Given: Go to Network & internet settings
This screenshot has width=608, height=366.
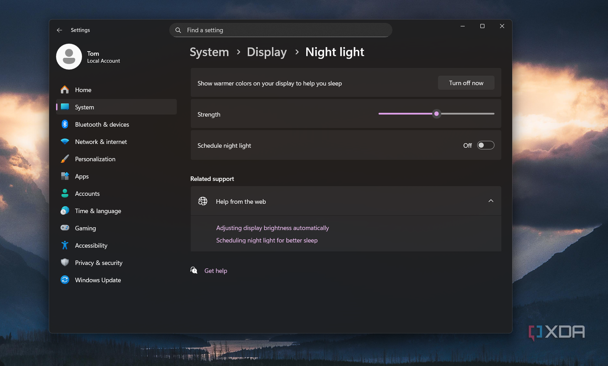Looking at the screenshot, I should coord(116,141).
